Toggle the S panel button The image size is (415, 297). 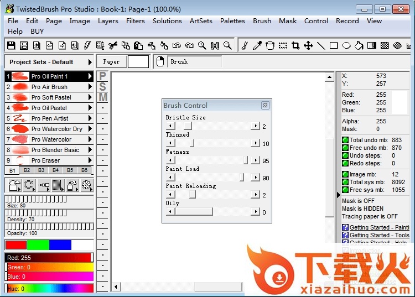(x=103, y=87)
